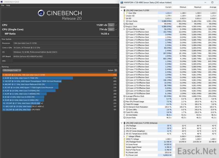Click the Average column header in HWiNFO
This screenshot has width=219, height=158.
click(213, 7)
